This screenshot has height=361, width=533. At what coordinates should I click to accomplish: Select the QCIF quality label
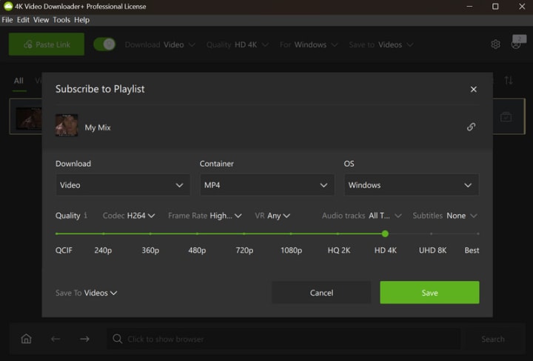(x=64, y=251)
